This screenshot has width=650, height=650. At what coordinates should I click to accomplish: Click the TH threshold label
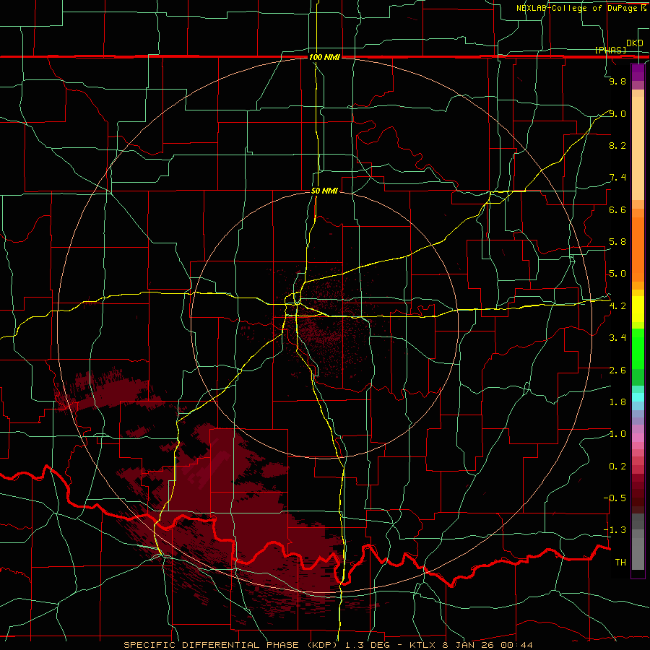click(620, 563)
